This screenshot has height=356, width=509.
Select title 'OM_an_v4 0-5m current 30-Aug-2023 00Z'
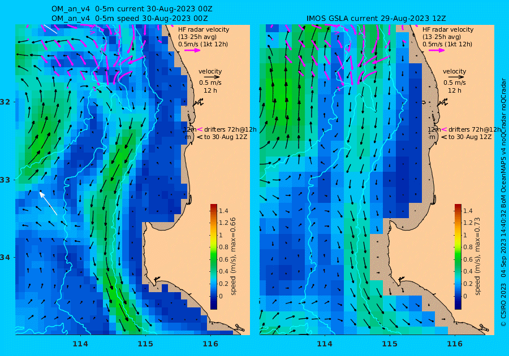coord(132,9)
